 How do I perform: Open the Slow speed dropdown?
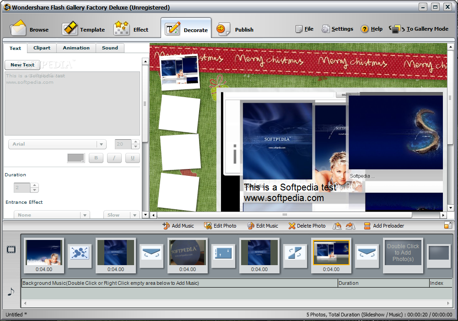click(122, 215)
